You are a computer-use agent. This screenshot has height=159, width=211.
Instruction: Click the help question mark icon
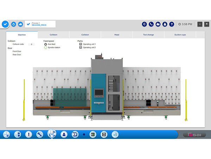171,24
